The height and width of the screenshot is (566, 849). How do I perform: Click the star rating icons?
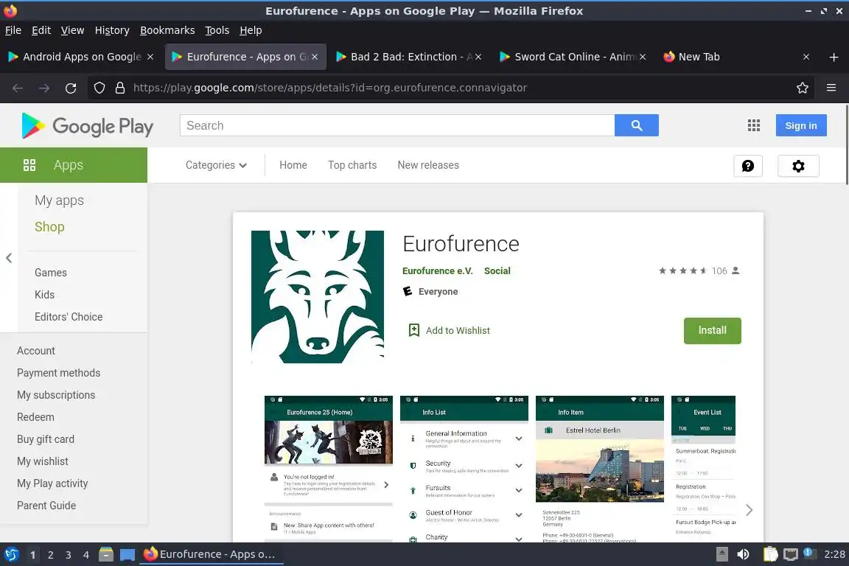(682, 270)
